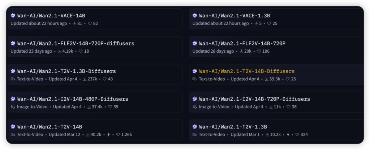Screen dimensions: 370x150
Task: Open Wan-AI/Wan2.1-FLF2V-14B-720P model page
Action: coord(242,44)
